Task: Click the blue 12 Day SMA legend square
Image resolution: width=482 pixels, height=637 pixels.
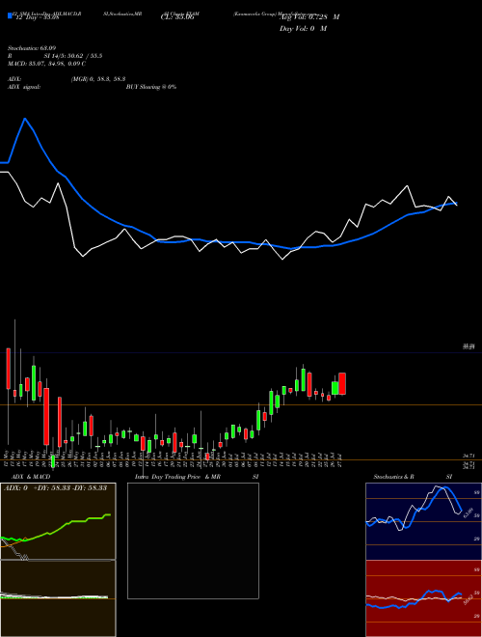Action: (x=10, y=15)
